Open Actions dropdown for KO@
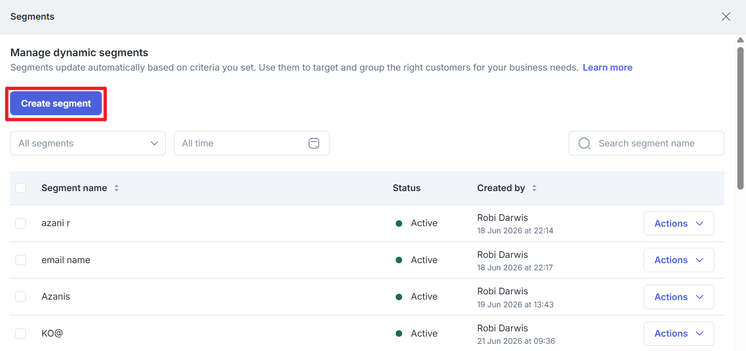The image size is (746, 351). (x=679, y=333)
